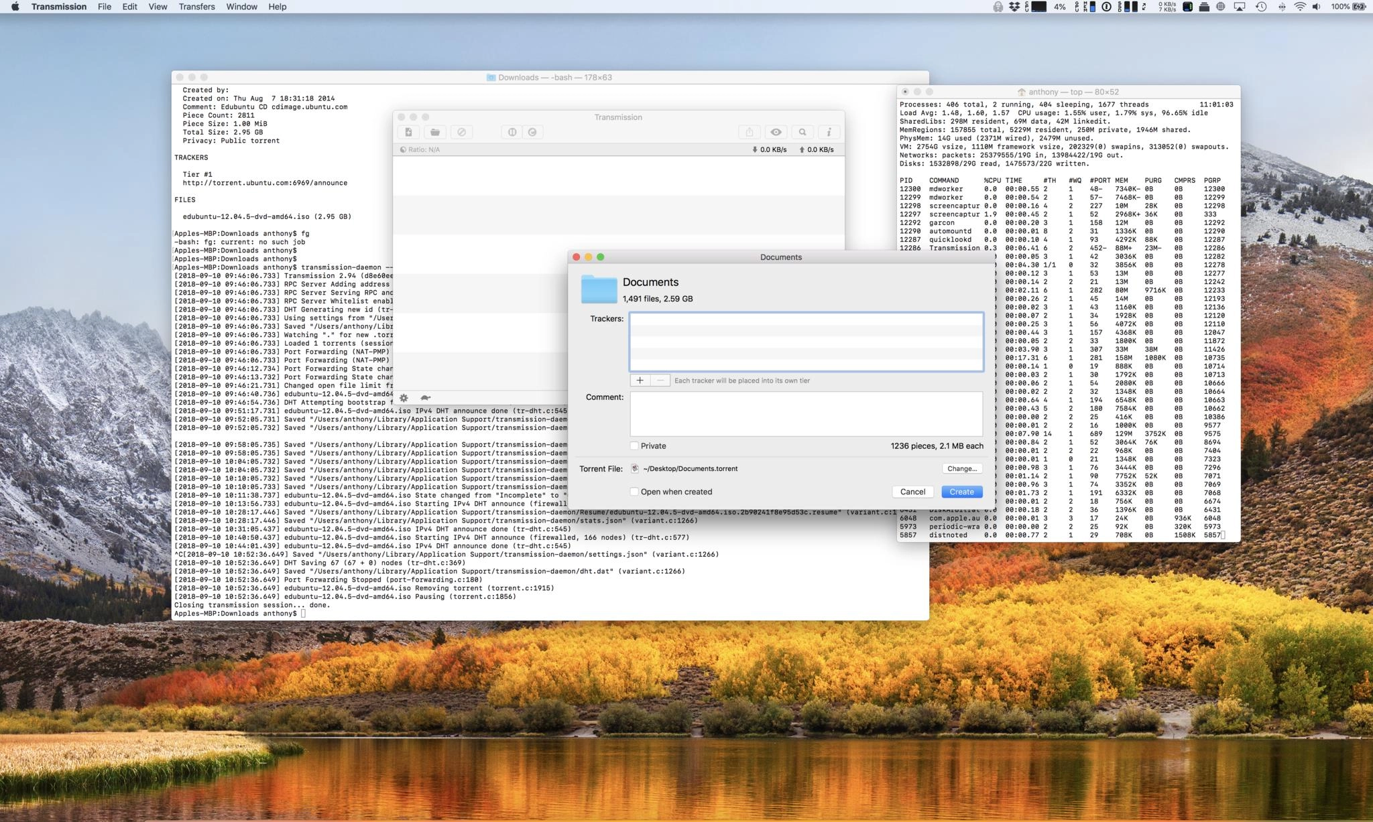This screenshot has width=1373, height=822.
Task: Cancel the torrent creation dialog
Action: coord(912,492)
